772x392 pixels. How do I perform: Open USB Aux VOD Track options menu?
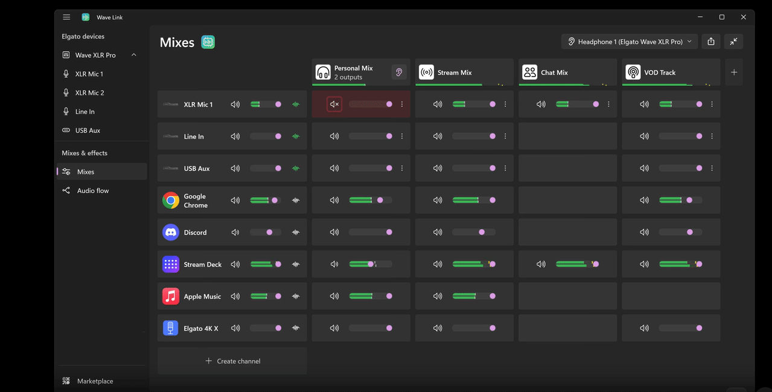(712, 168)
